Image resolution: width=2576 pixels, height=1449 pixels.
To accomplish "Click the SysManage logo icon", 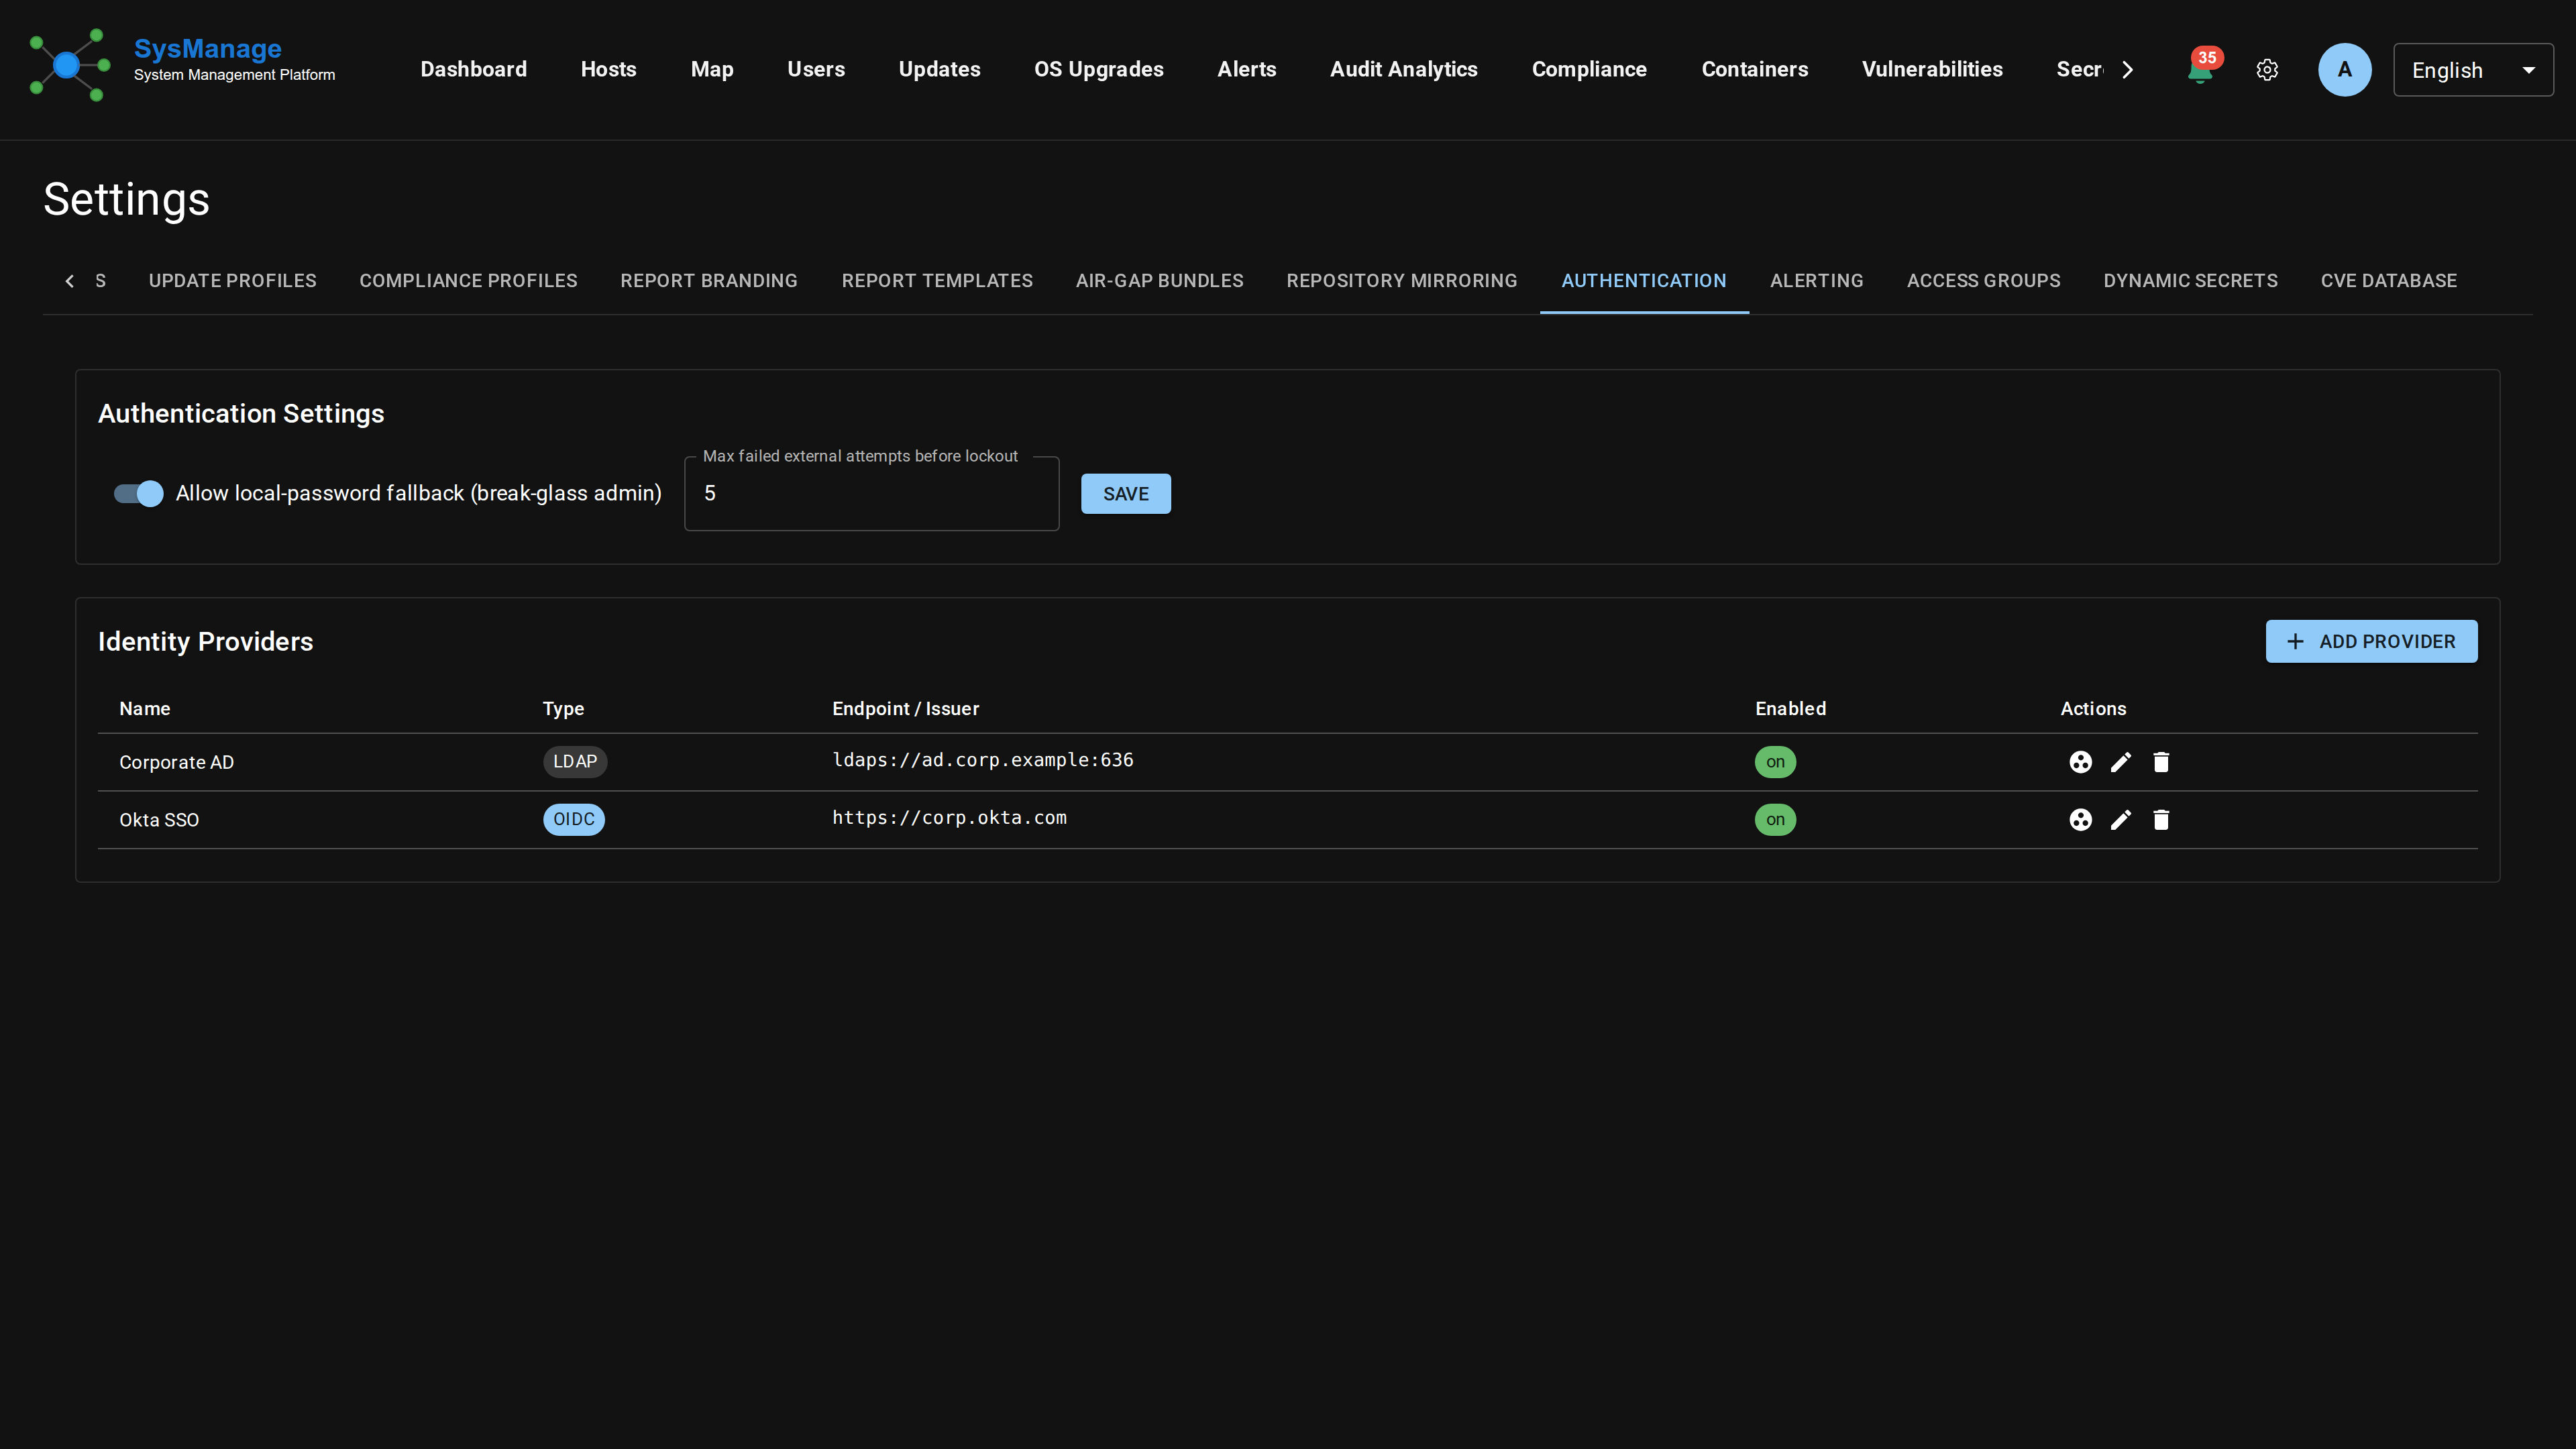I will tap(69, 66).
